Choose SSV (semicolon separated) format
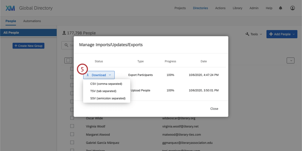The height and width of the screenshot is (151, 302). [x=108, y=98]
